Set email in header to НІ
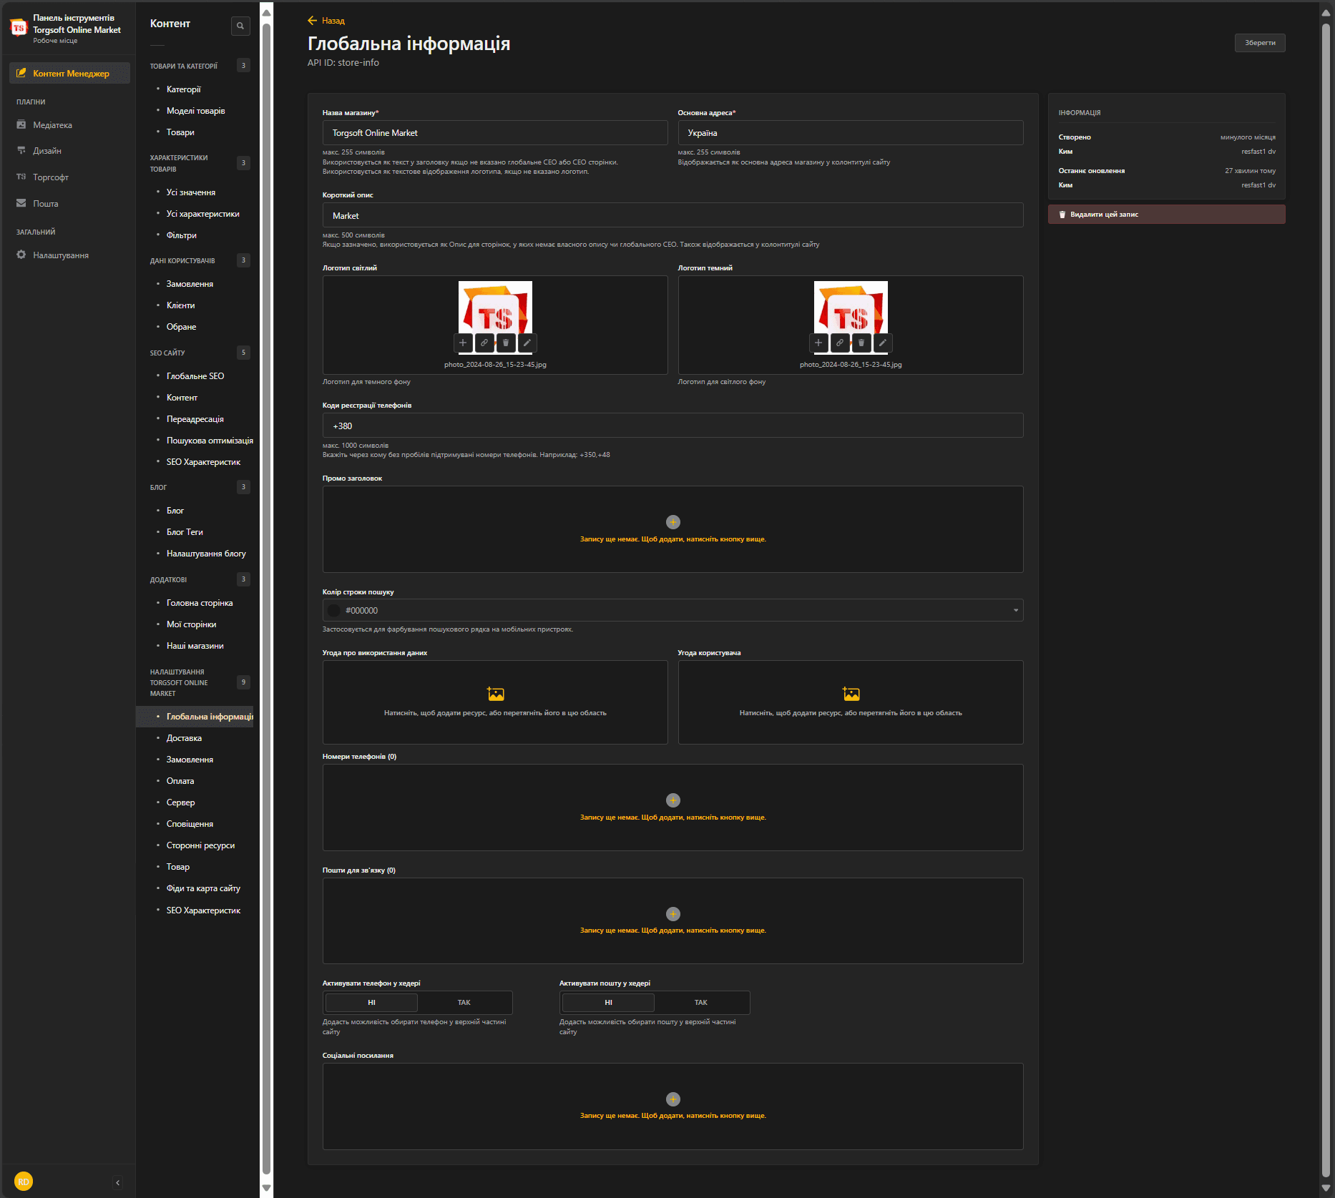 click(x=608, y=1003)
